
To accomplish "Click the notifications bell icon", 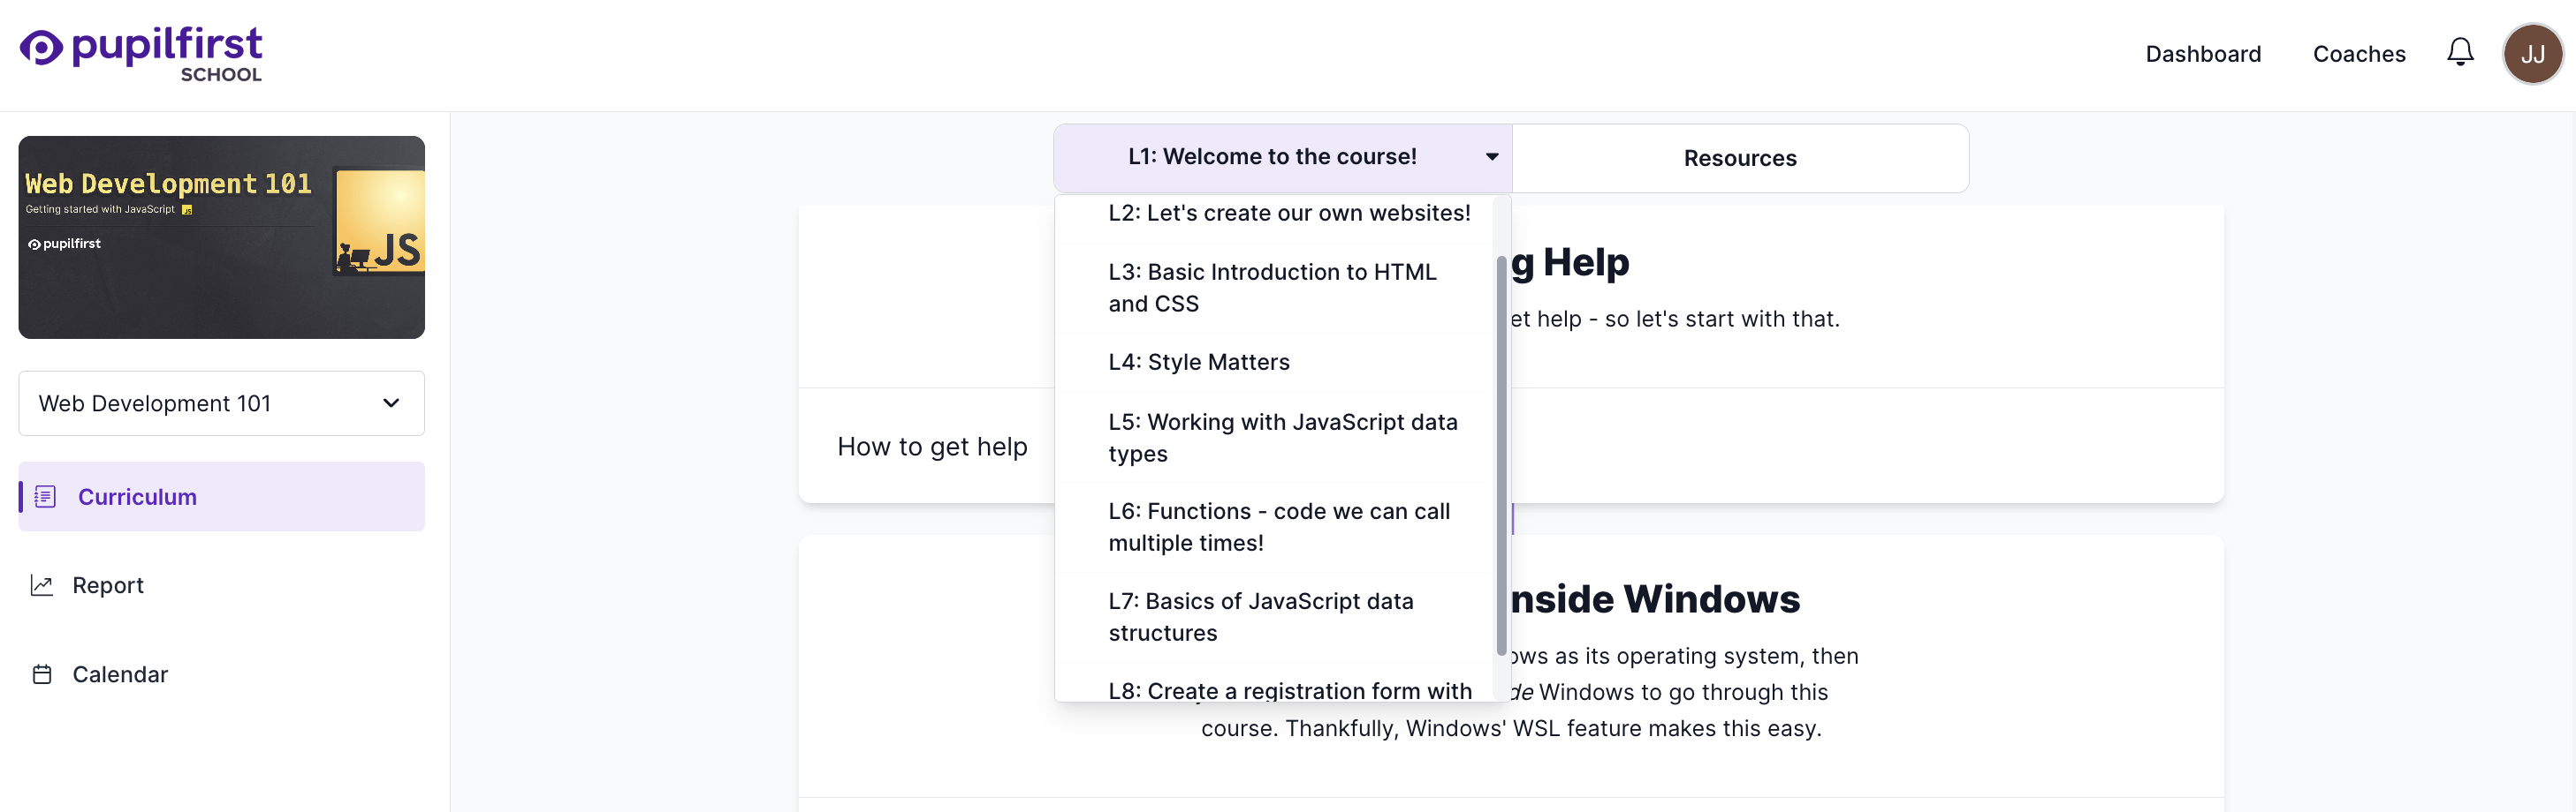I will (x=2459, y=53).
